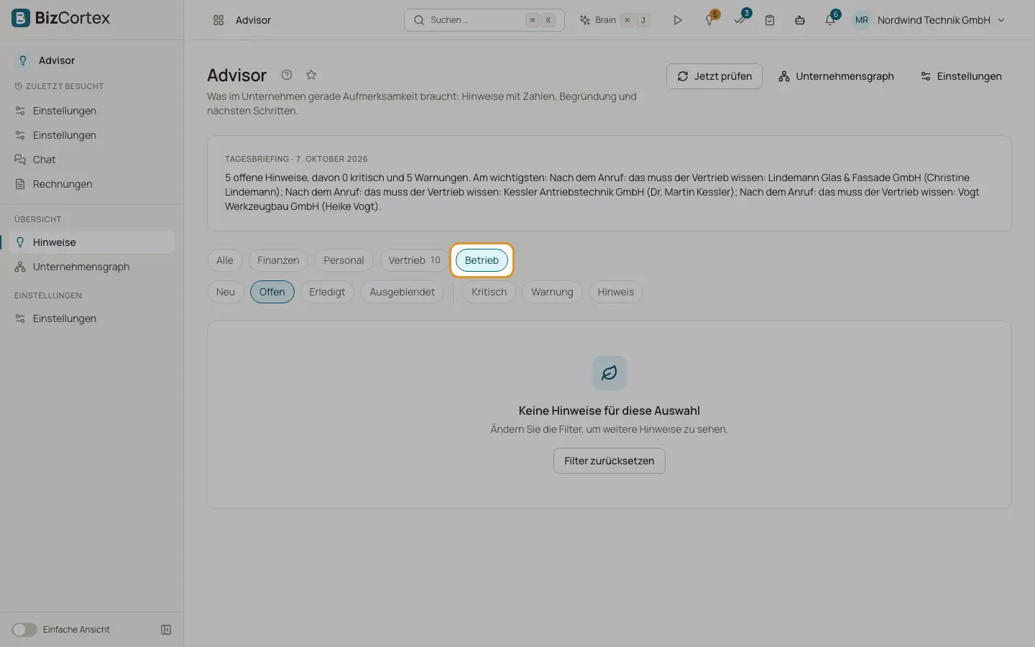Viewport: 1035px width, 647px height.
Task: Open Brain assistant in top bar
Action: click(615, 20)
